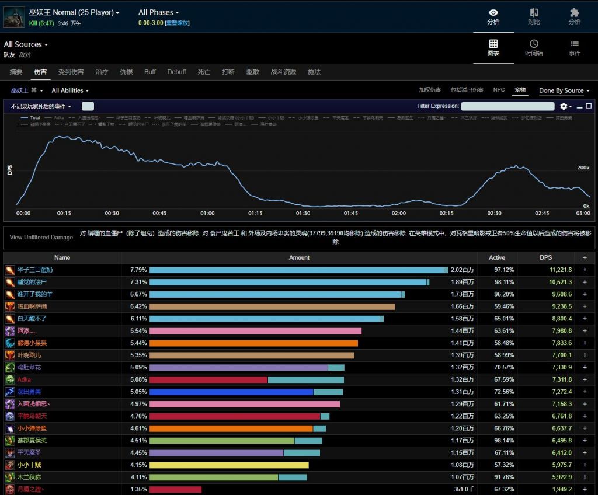Click View Unfiltered Damage
598x495 pixels.
[x=41, y=237]
